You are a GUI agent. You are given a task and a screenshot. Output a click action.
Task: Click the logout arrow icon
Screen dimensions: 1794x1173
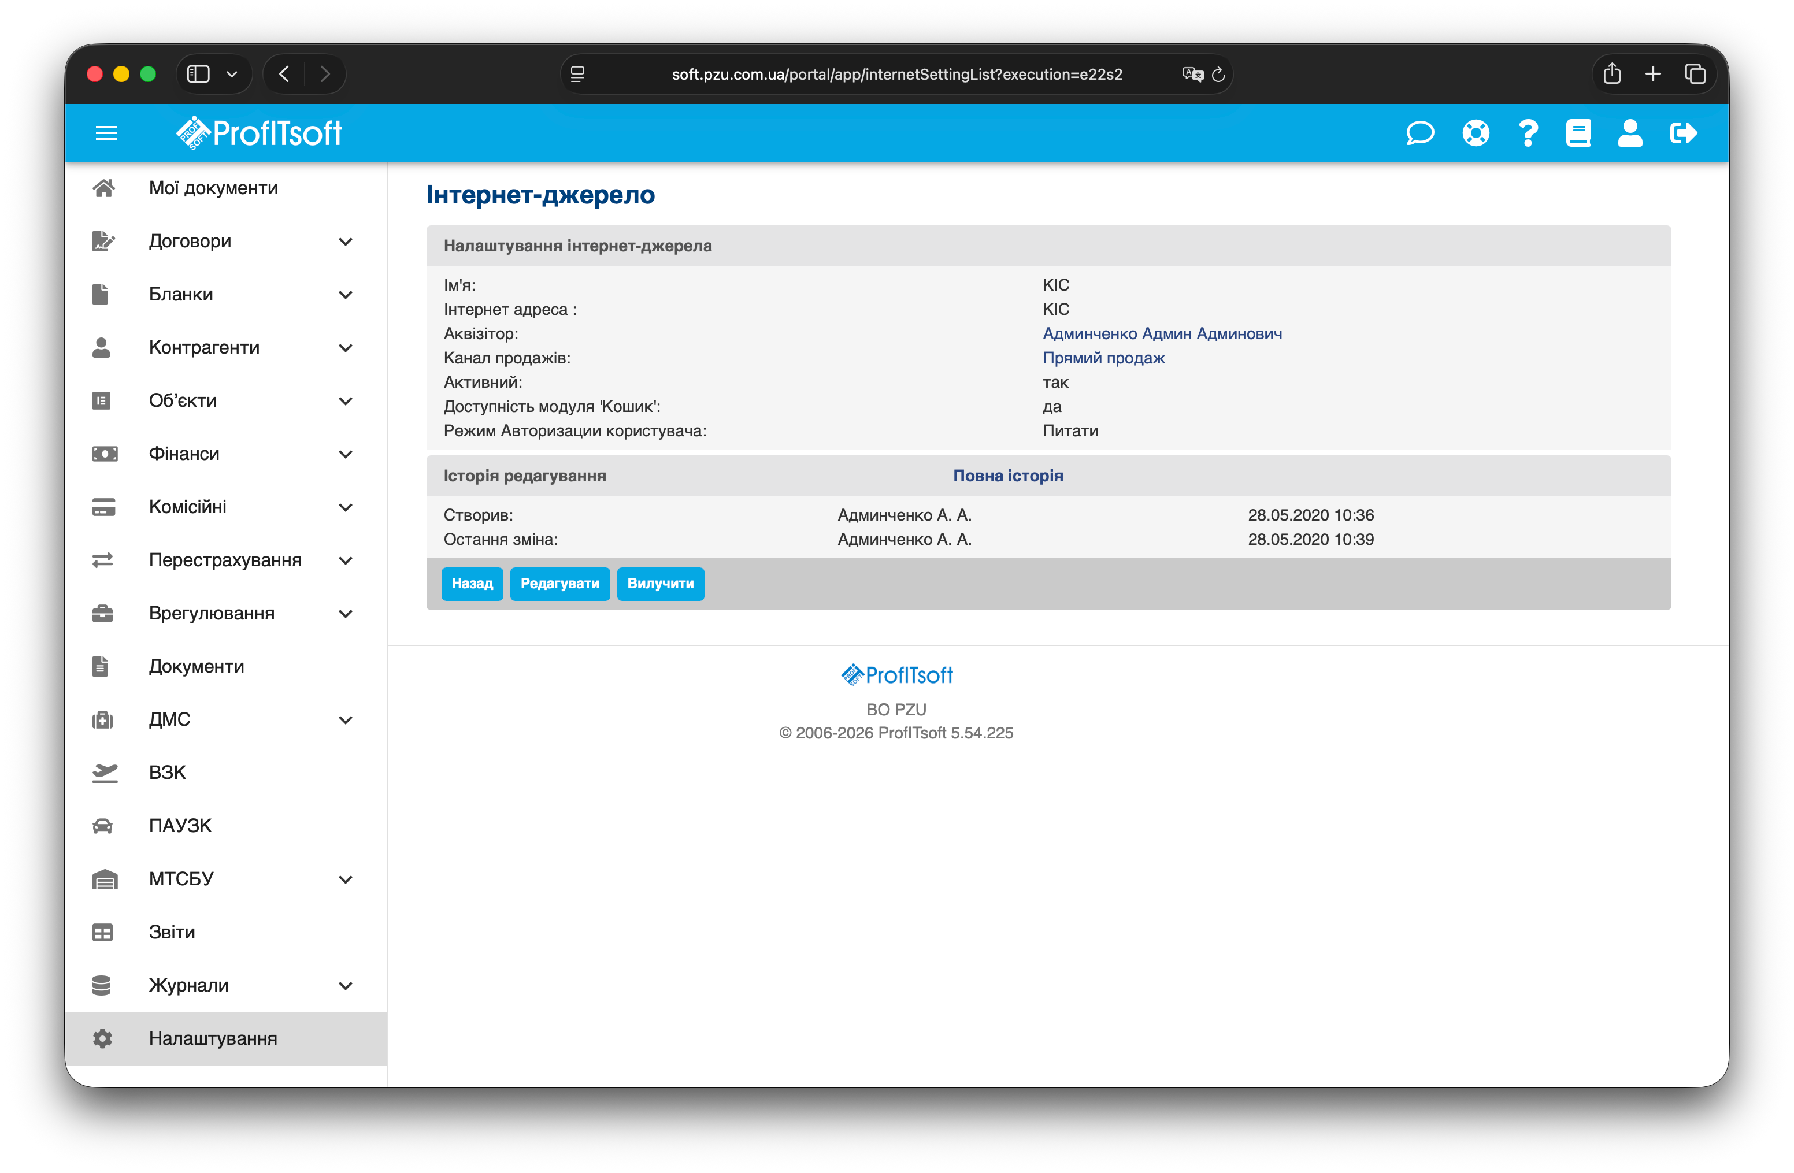pyautogui.click(x=1683, y=133)
